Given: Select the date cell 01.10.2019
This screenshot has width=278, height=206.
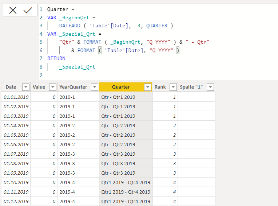Looking at the screenshot, I should [x=16, y=182].
